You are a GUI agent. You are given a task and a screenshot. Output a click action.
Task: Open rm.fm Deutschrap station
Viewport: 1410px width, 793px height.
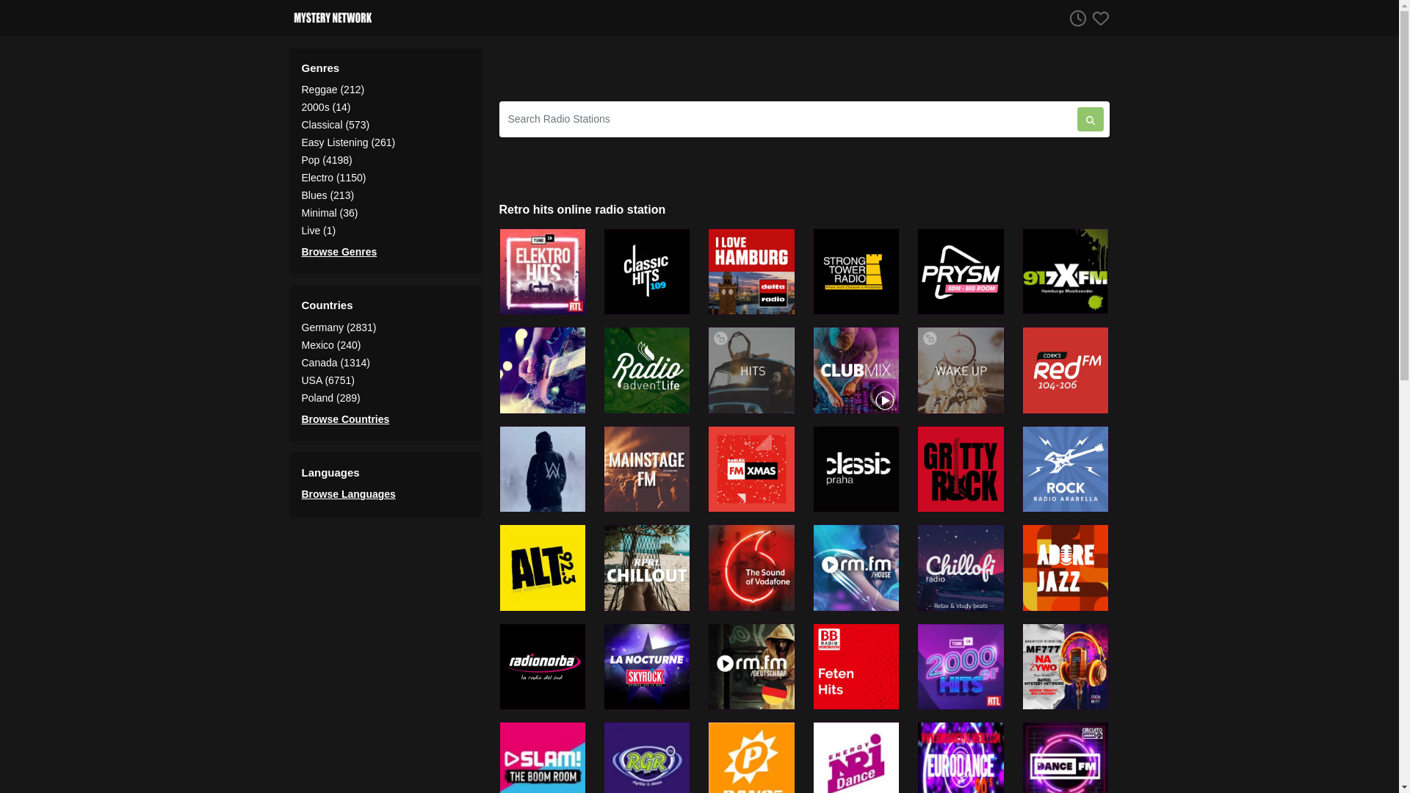click(751, 667)
